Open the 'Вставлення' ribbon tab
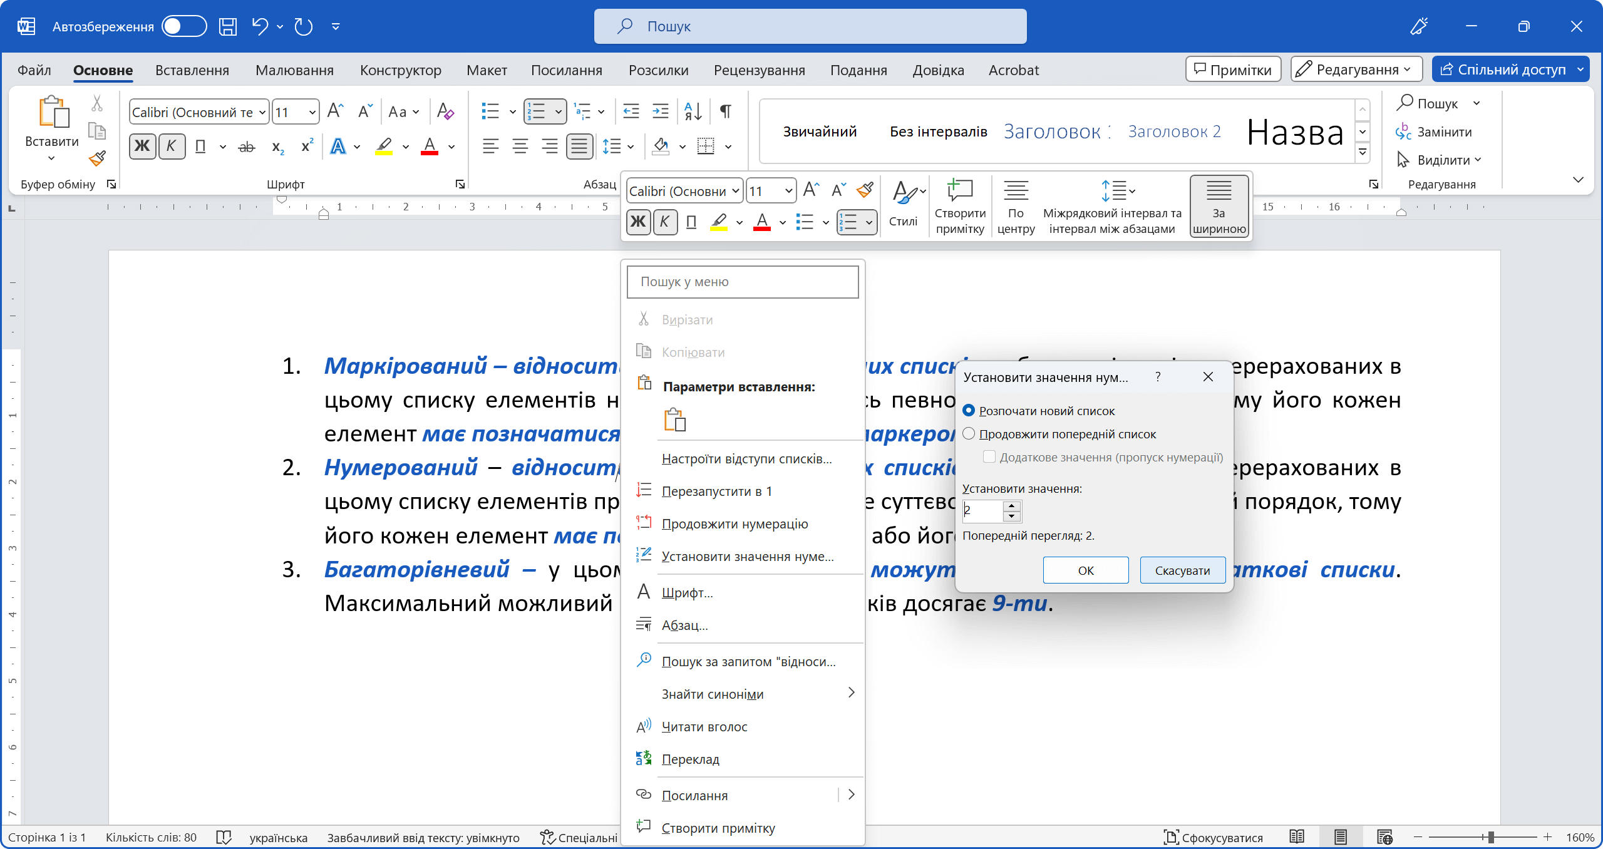1603x849 pixels. tap(192, 70)
